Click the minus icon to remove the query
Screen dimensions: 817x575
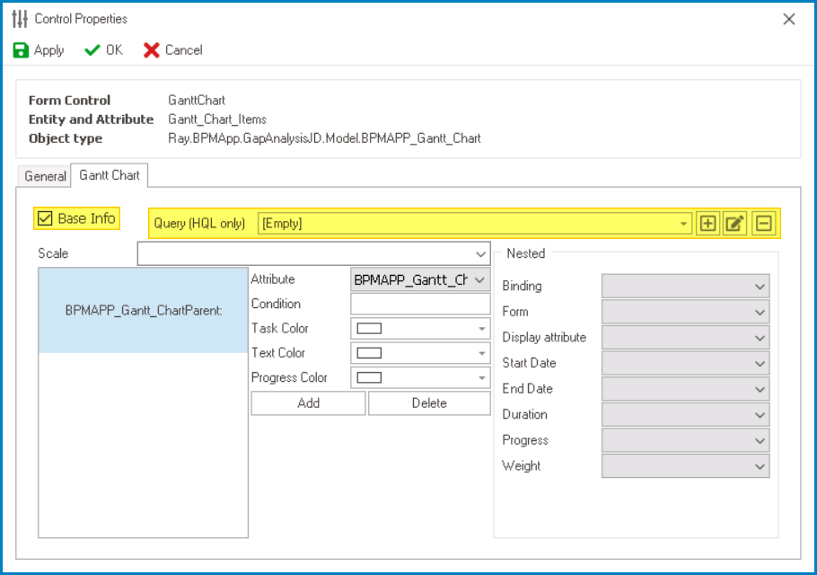[763, 223]
